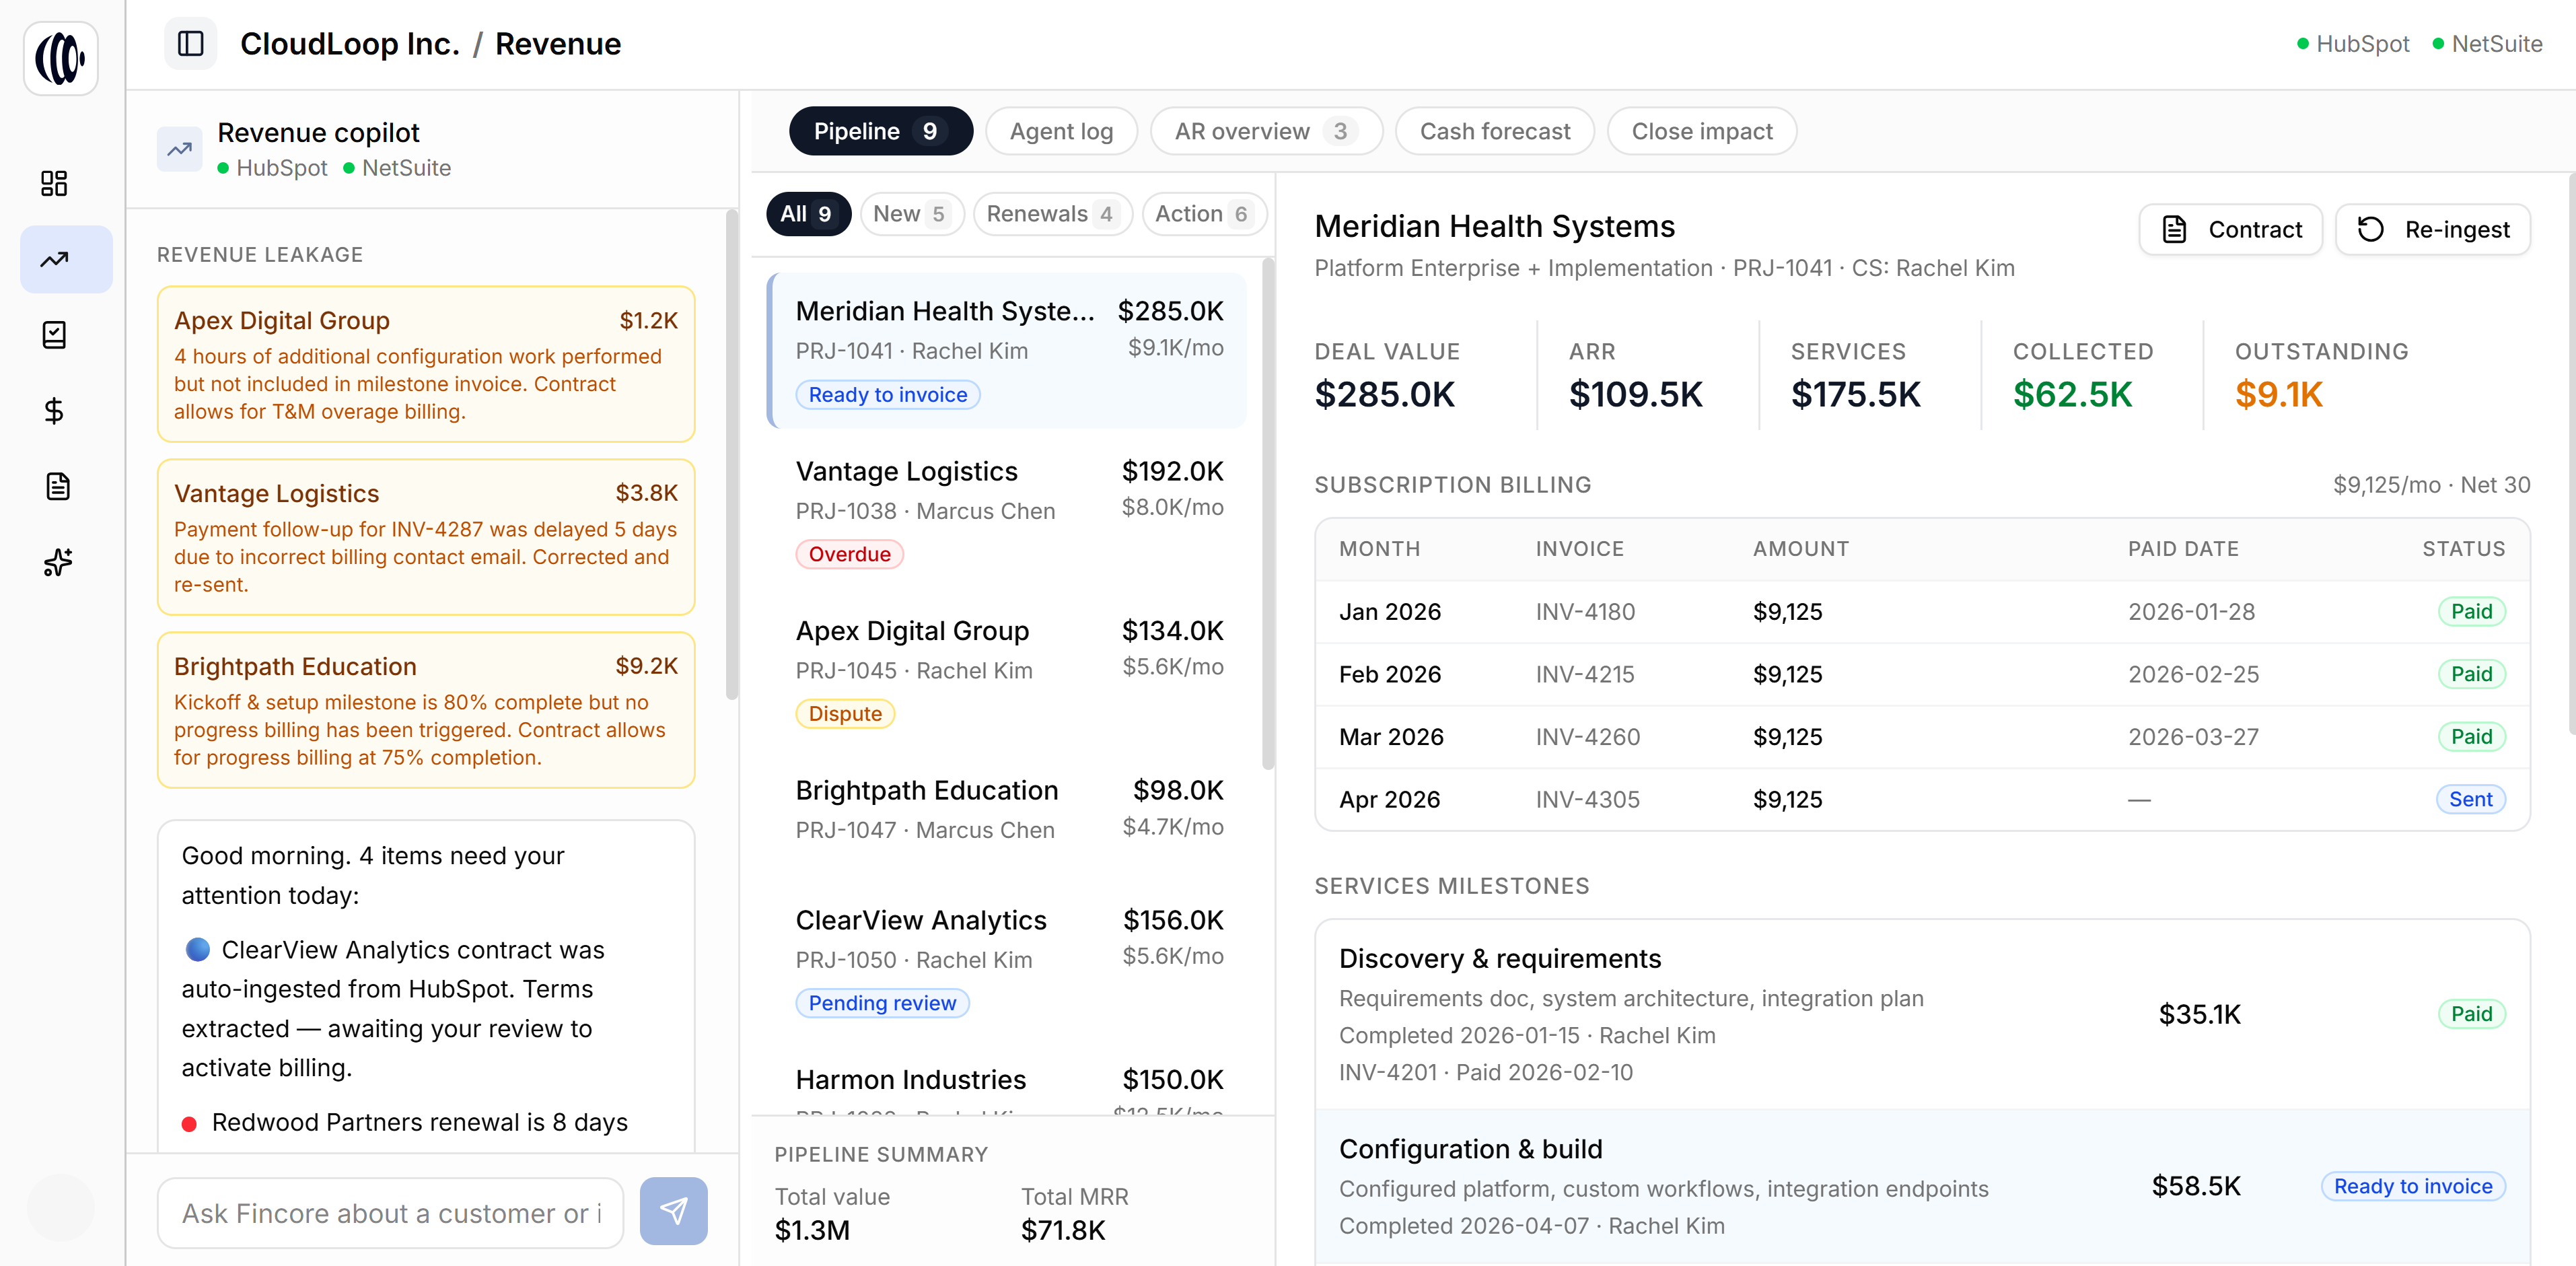The height and width of the screenshot is (1266, 2576).
Task: Click the Sent status for Apr 2026
Action: 2470,799
